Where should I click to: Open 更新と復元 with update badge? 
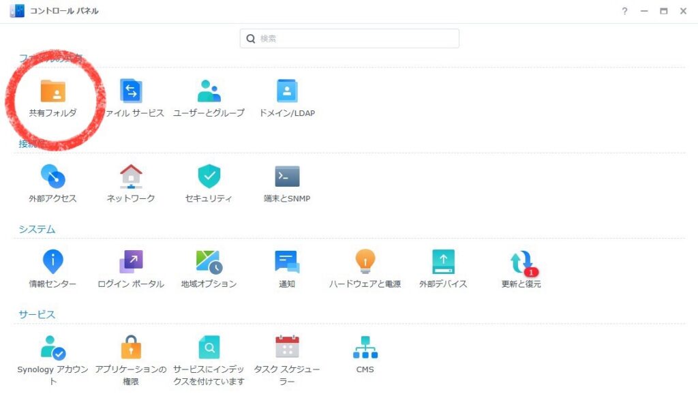click(x=521, y=262)
